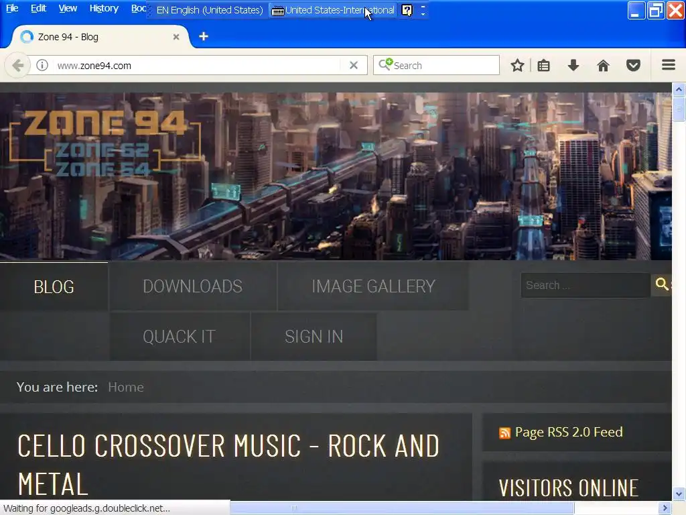Click the URL address field

pos(197,66)
